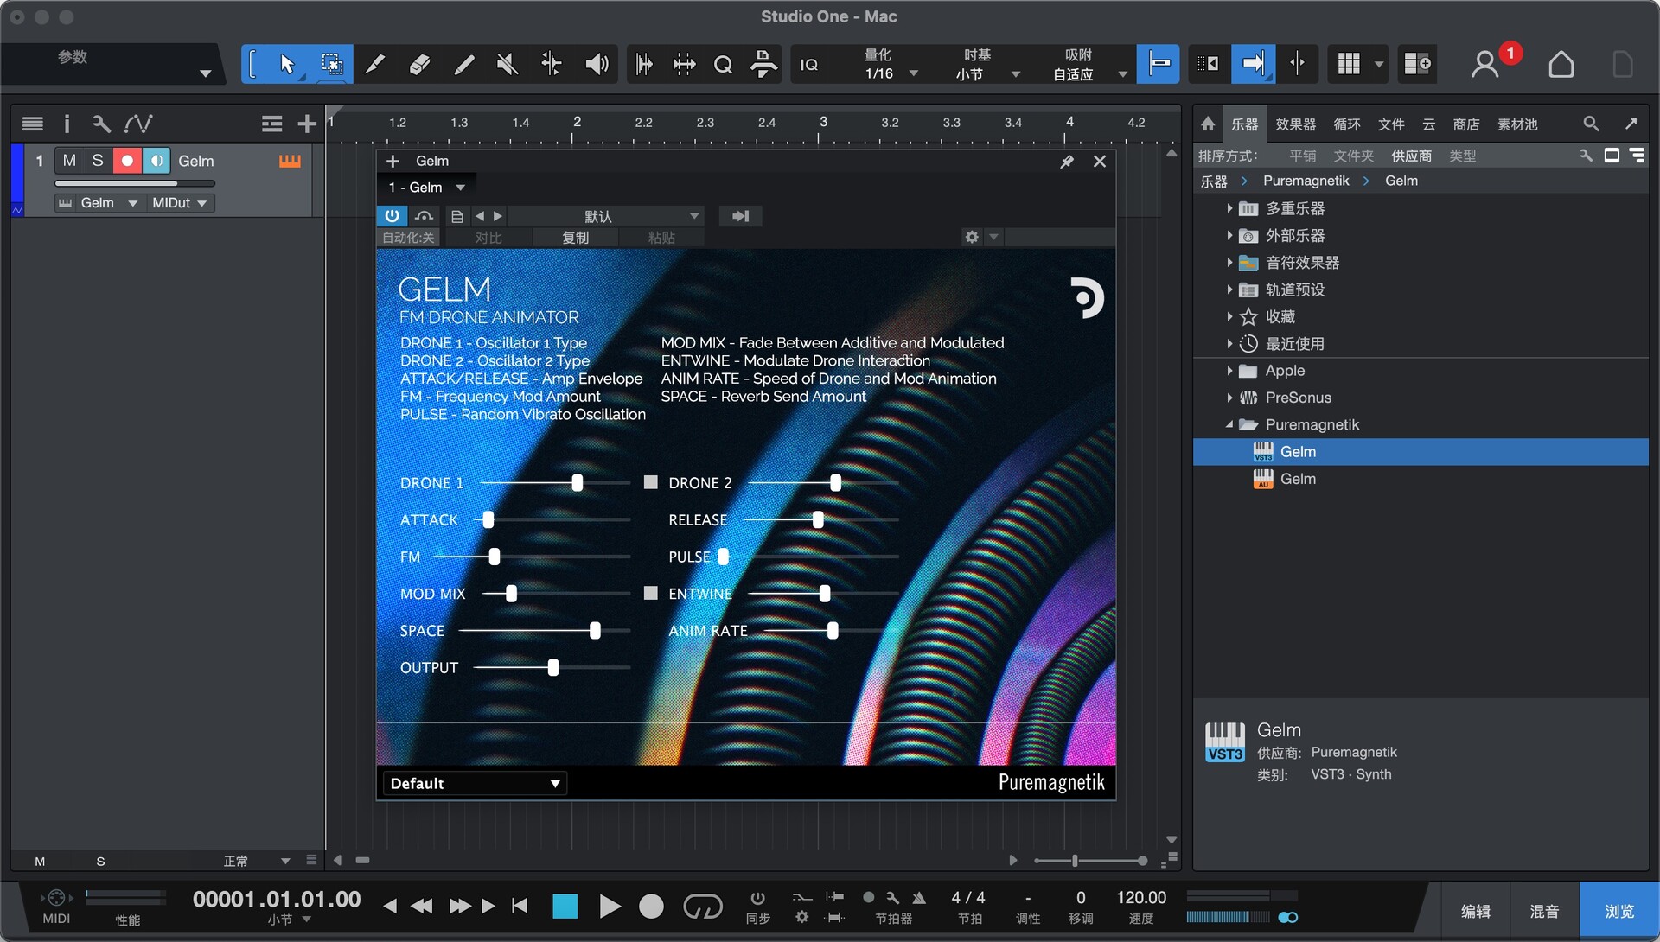1660x942 pixels.
Task: Switch to the 循环 loops tab
Action: tap(1346, 124)
